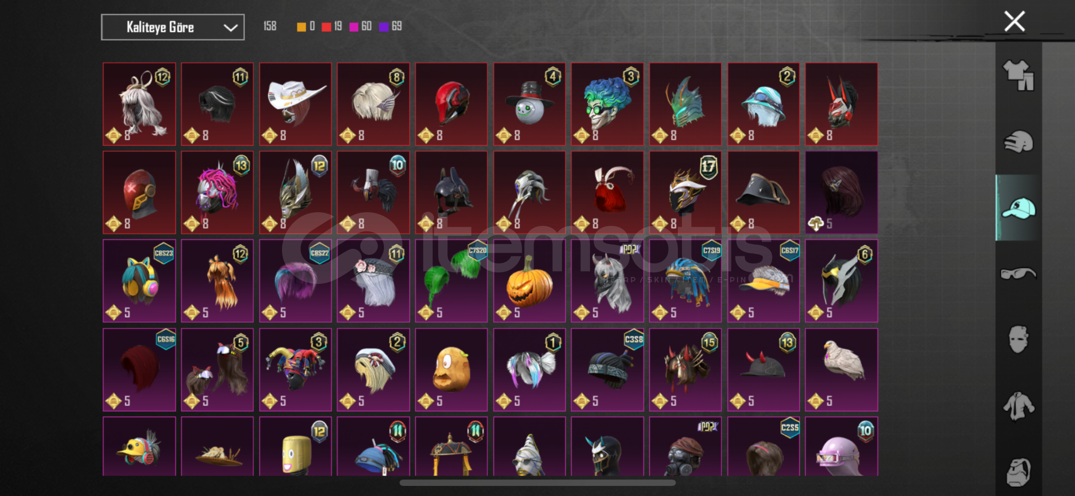Click the purple quality filter showing 69
The width and height of the screenshot is (1075, 496).
point(390,27)
